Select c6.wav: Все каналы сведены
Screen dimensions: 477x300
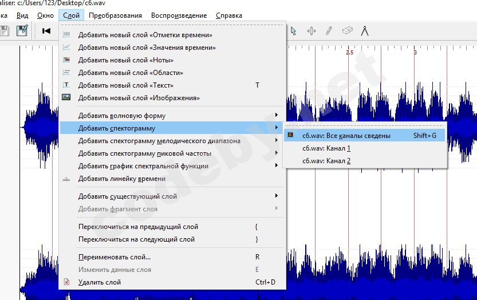click(x=364, y=135)
